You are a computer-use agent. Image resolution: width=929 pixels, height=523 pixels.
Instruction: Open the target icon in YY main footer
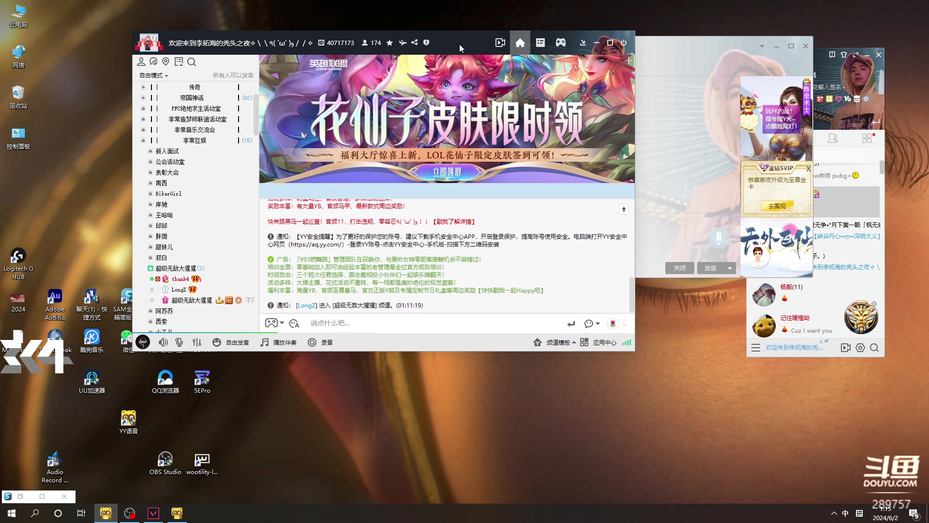[860, 348]
